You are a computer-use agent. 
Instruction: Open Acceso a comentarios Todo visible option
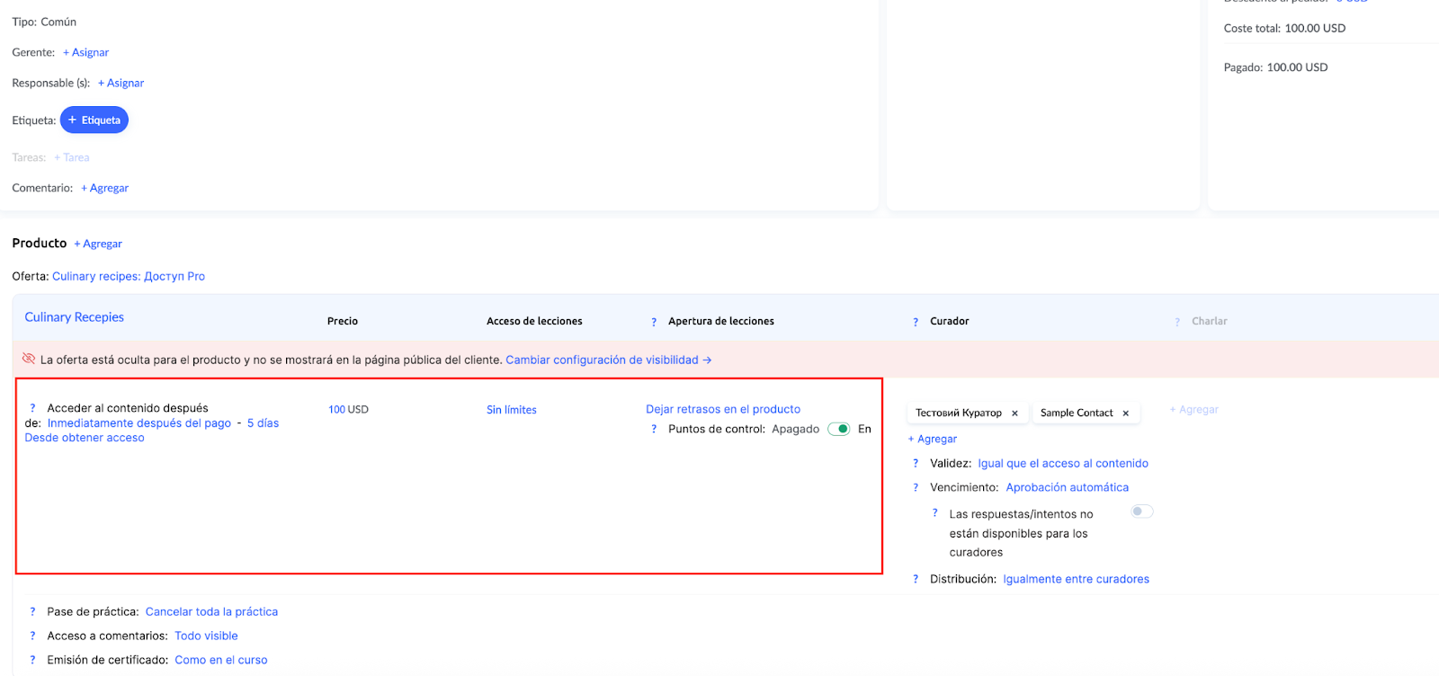[x=206, y=636]
